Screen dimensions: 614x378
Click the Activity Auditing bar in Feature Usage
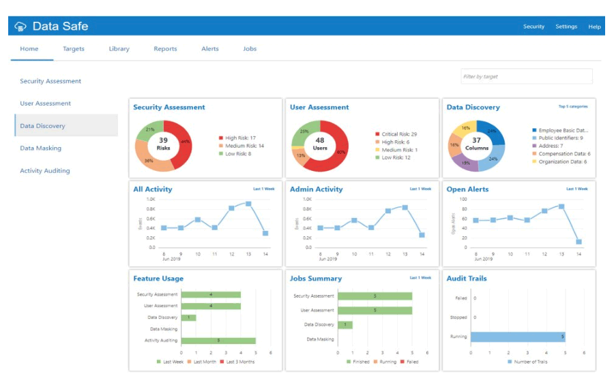[x=218, y=341]
